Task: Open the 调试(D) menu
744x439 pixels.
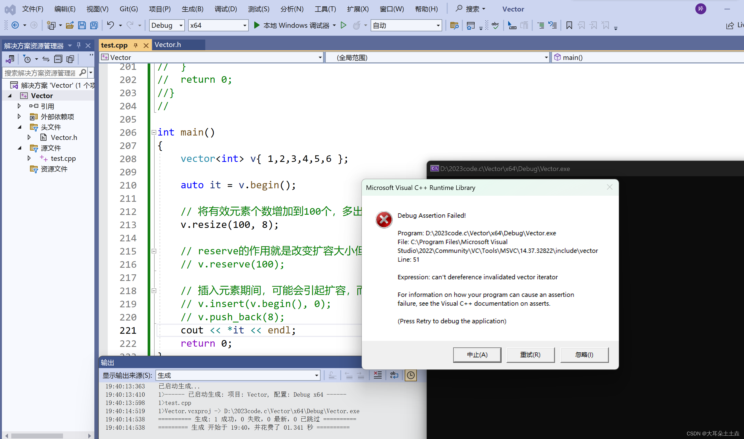Action: click(x=226, y=9)
